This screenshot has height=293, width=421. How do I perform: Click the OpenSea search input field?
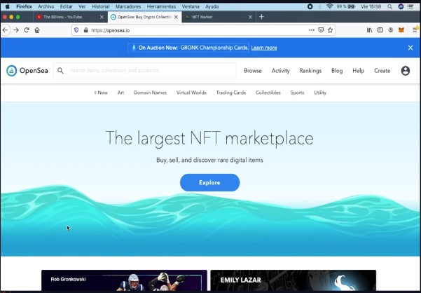(151, 71)
